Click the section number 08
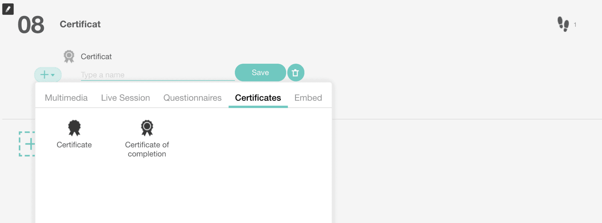602x223 pixels. coord(31,25)
